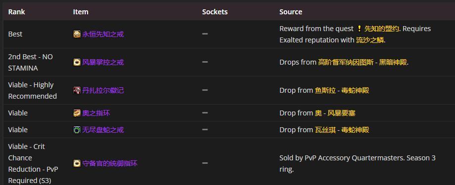The height and width of the screenshot is (185, 455).
Task: Click the 永恒先知之戒 item icon
Action: tap(77, 35)
